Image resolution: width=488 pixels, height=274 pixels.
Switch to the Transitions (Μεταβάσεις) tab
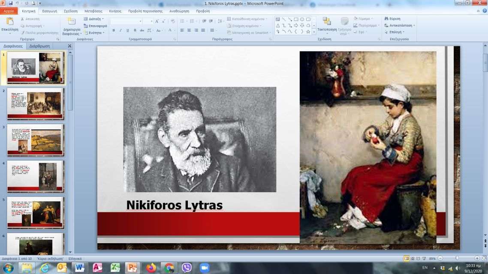pos(93,11)
